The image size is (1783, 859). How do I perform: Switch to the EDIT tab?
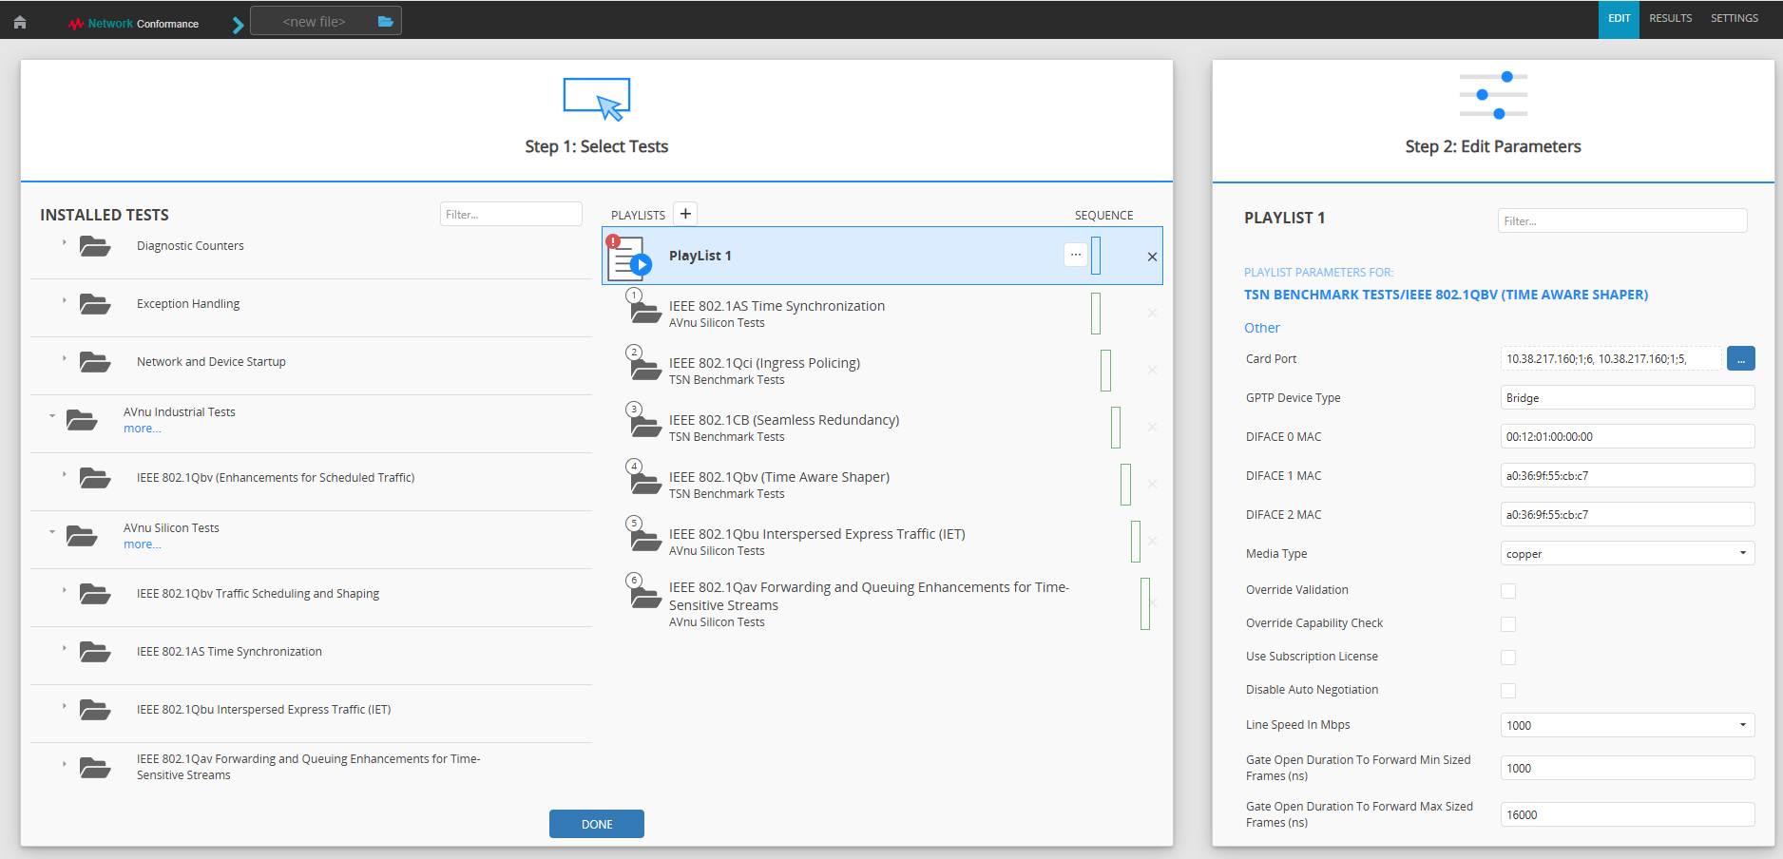1619,19
